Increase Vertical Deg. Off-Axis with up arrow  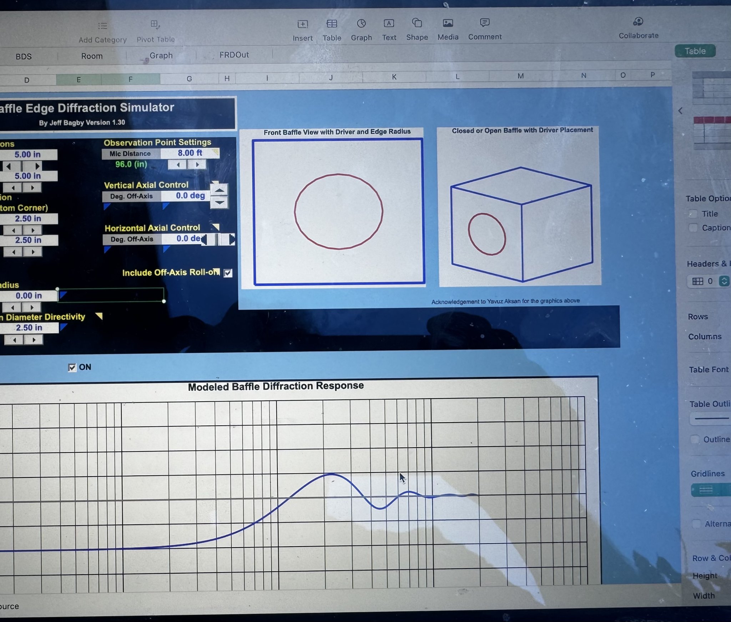(220, 190)
